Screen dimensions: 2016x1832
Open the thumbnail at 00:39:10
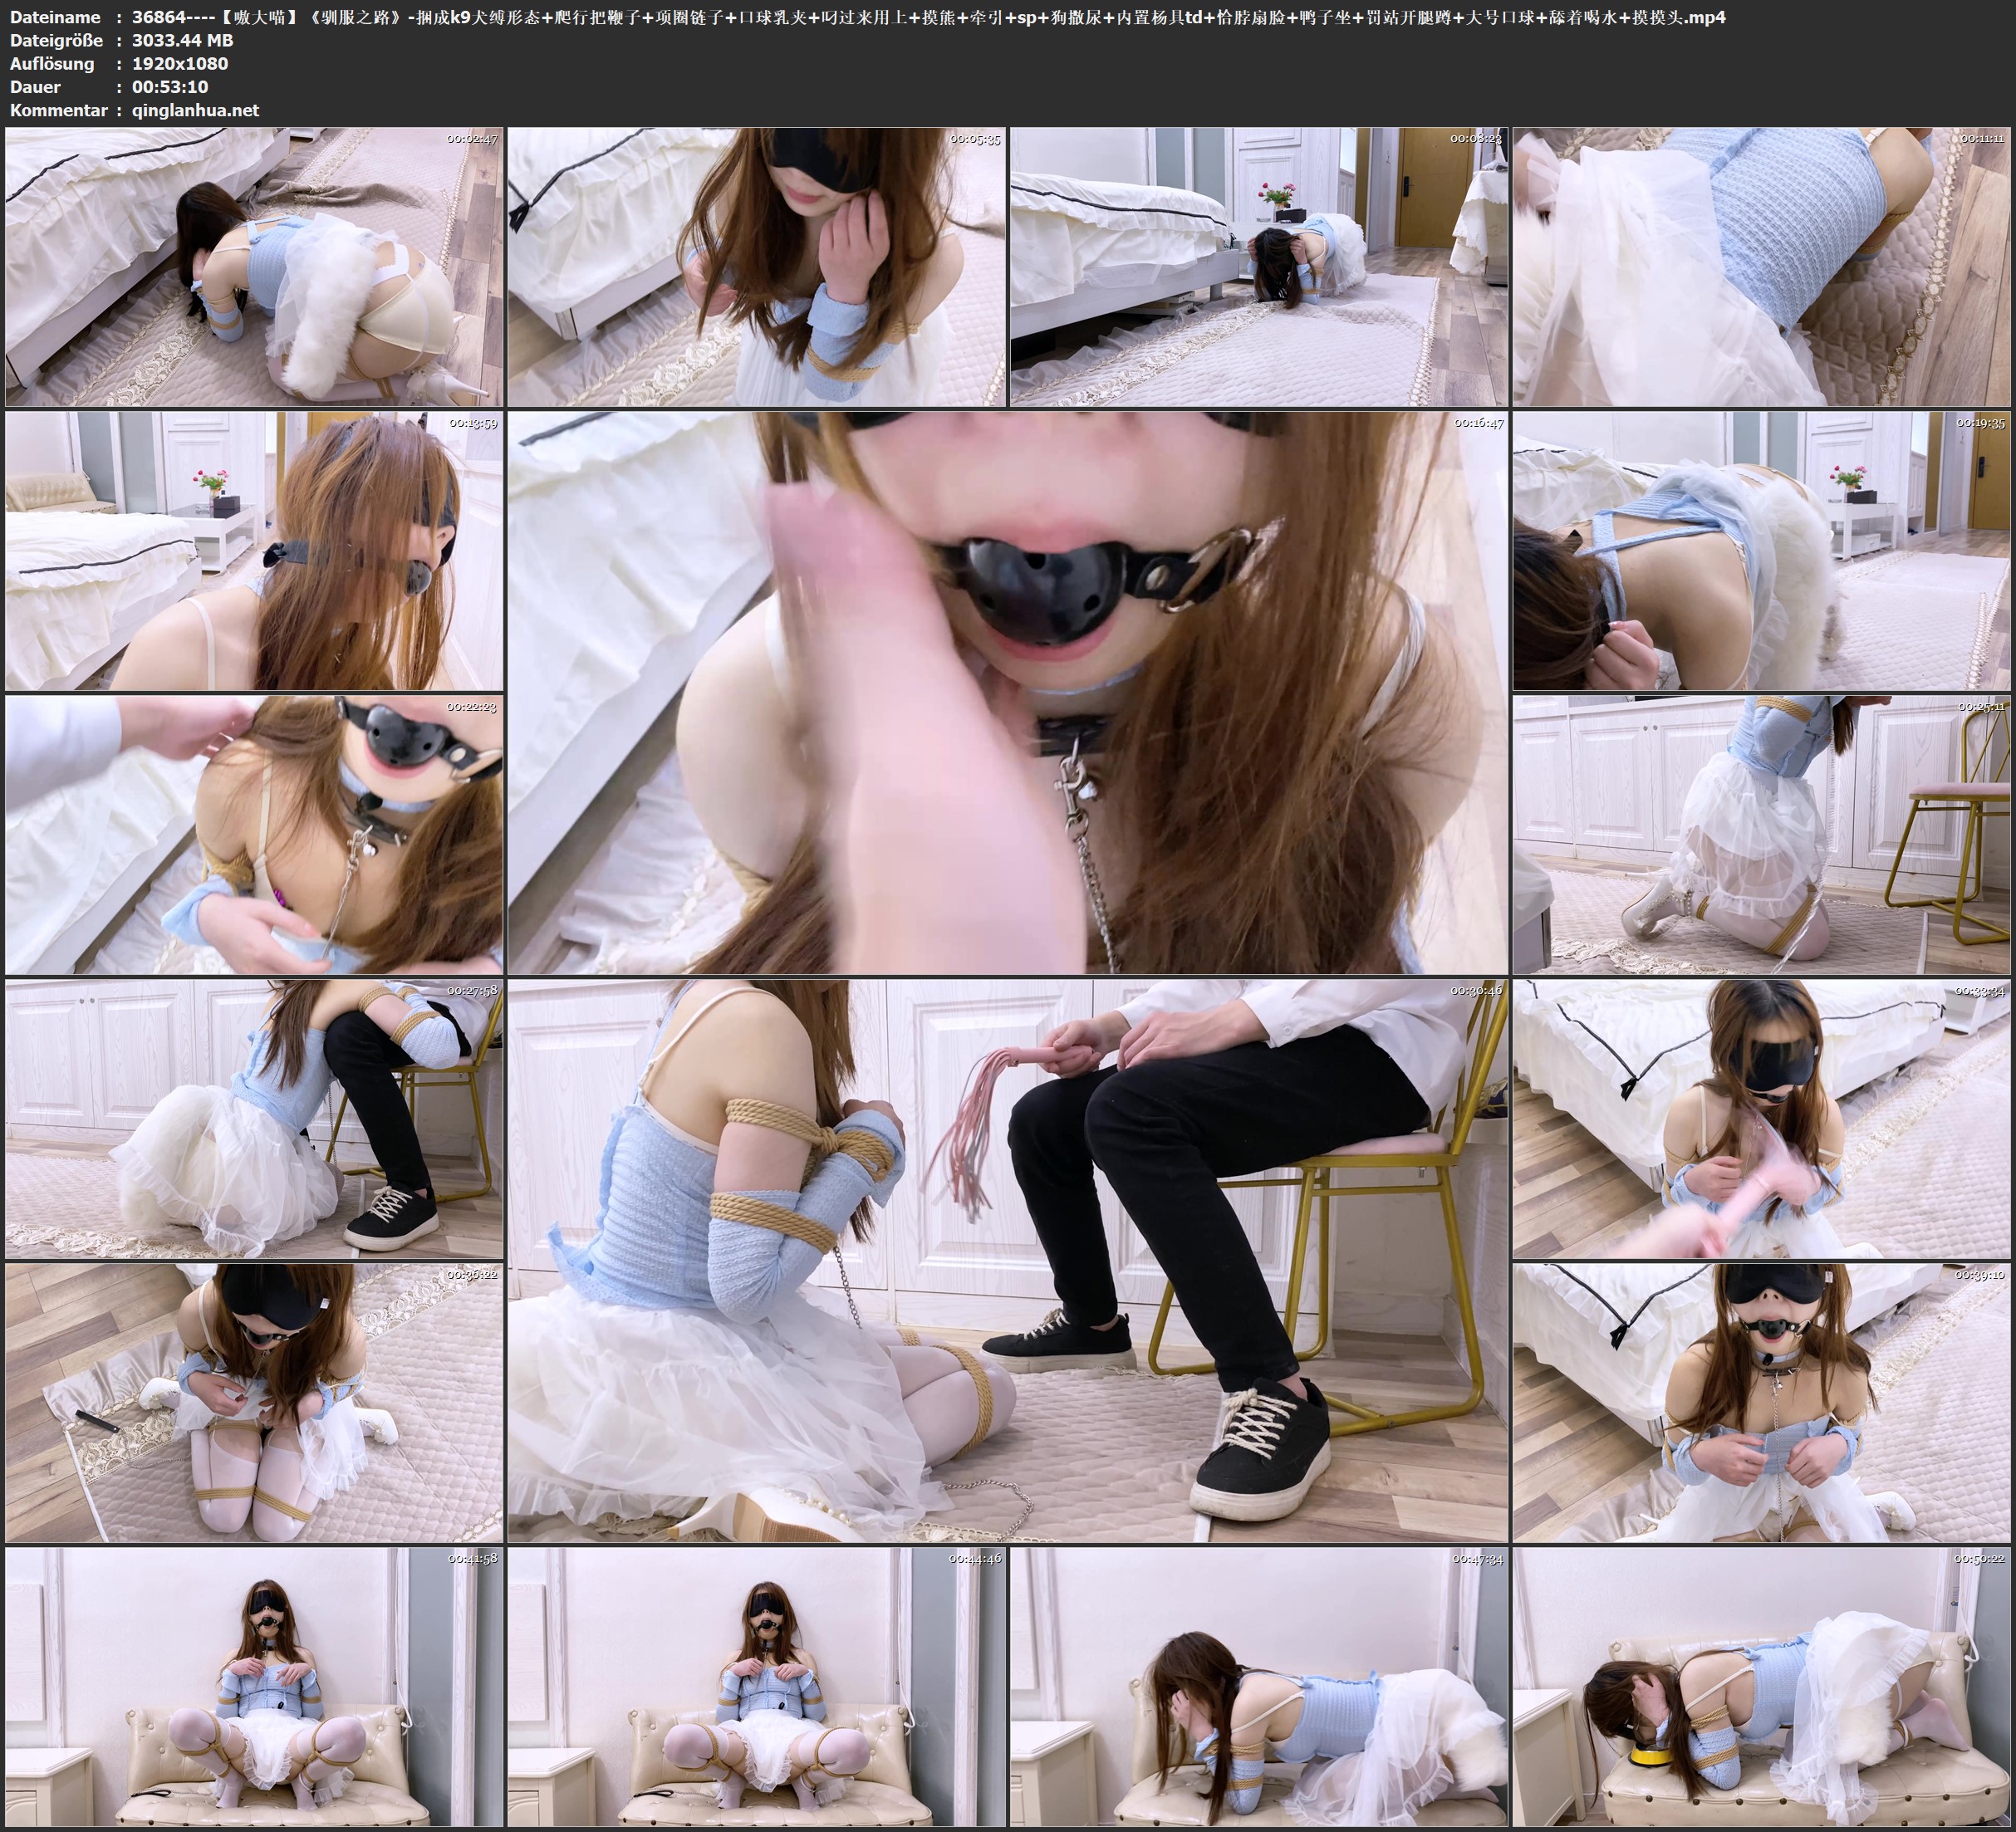(x=1761, y=1401)
